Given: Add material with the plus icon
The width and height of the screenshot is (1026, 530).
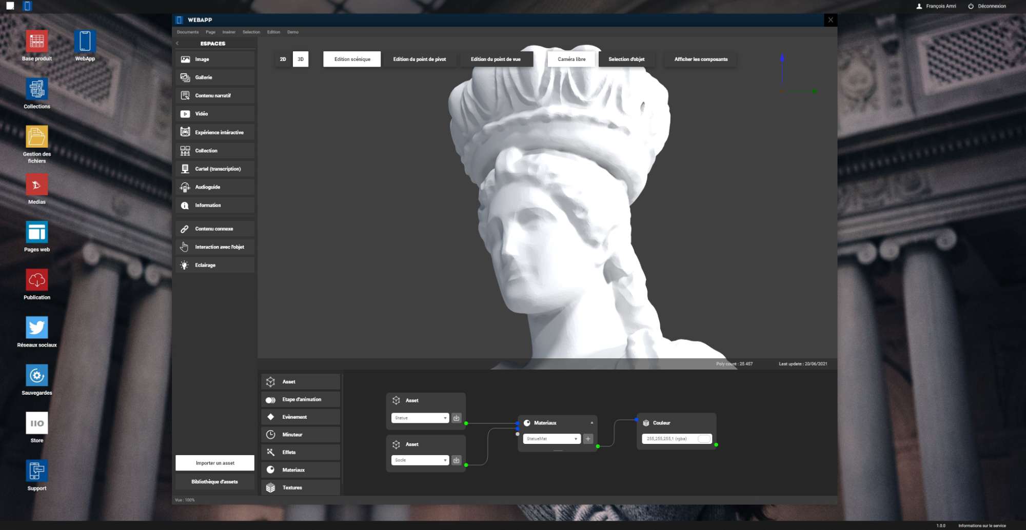Looking at the screenshot, I should pyautogui.click(x=588, y=439).
